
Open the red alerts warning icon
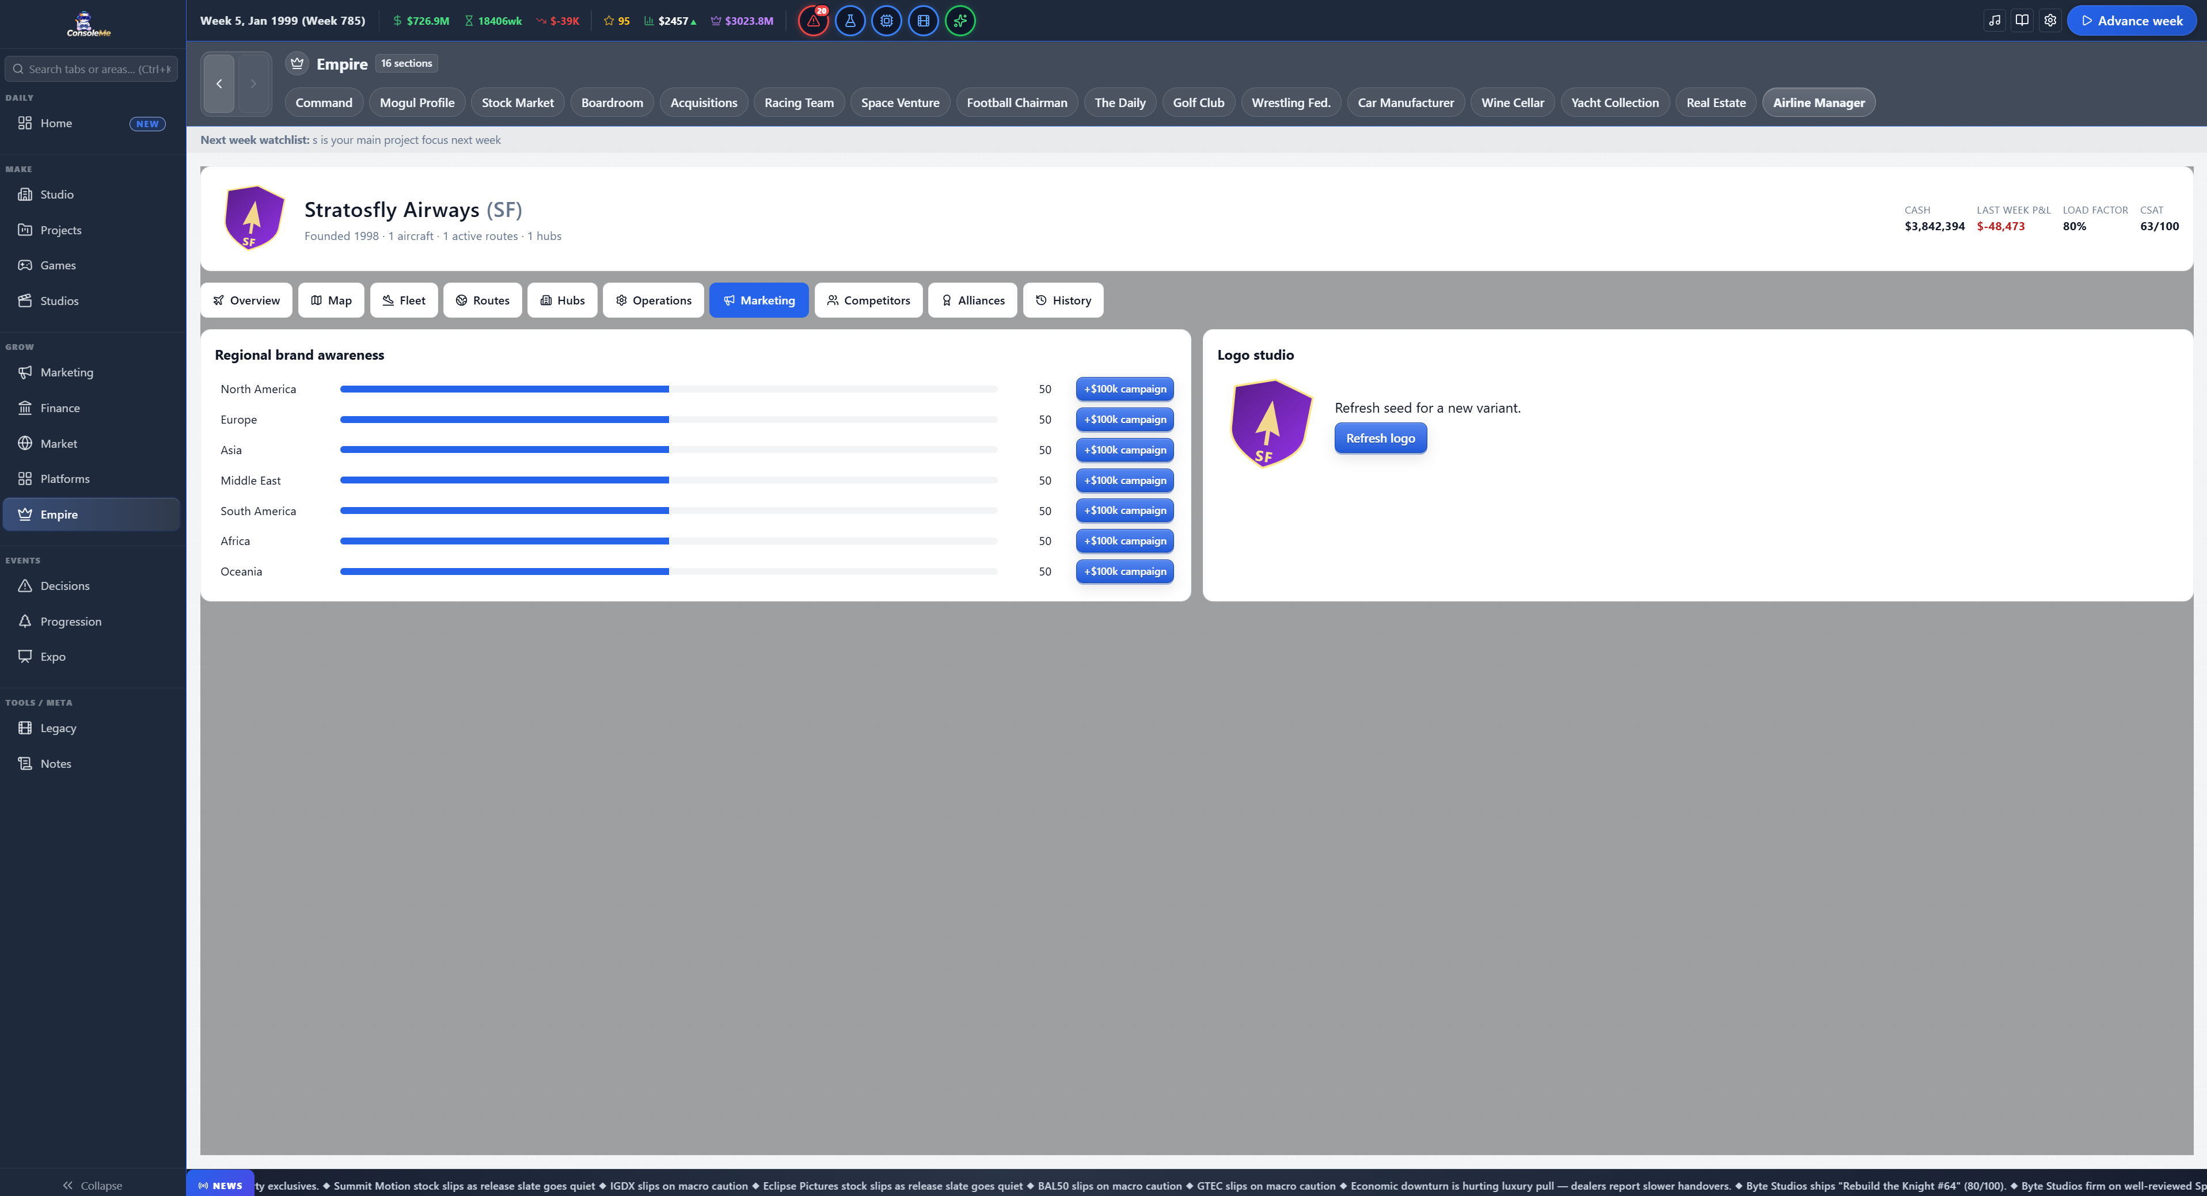coord(813,21)
